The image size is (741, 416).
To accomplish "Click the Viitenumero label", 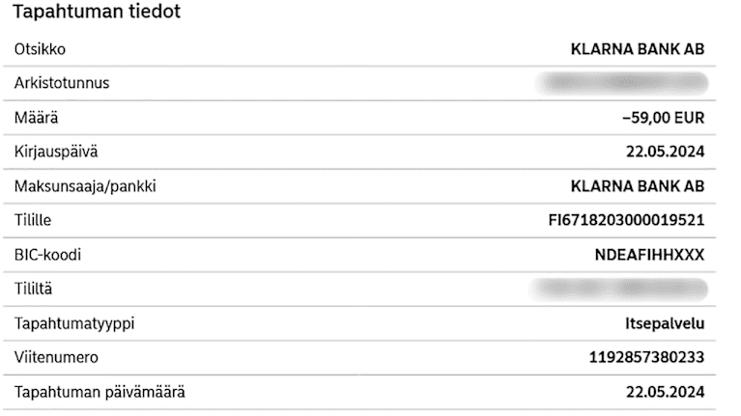I will [56, 358].
